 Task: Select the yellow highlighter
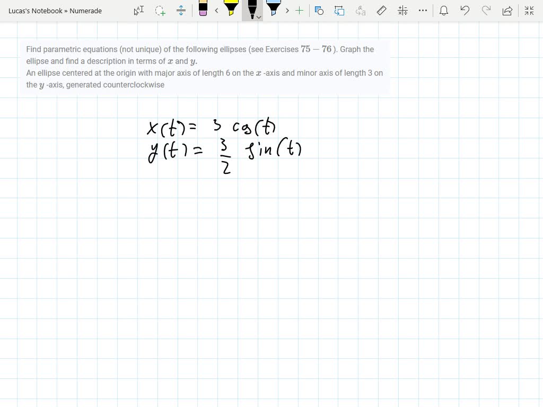230,10
